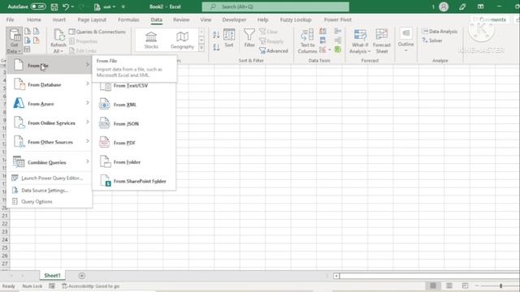The height and width of the screenshot is (292, 520).
Task: Switch to the Power Pivot tab
Action: 338,19
